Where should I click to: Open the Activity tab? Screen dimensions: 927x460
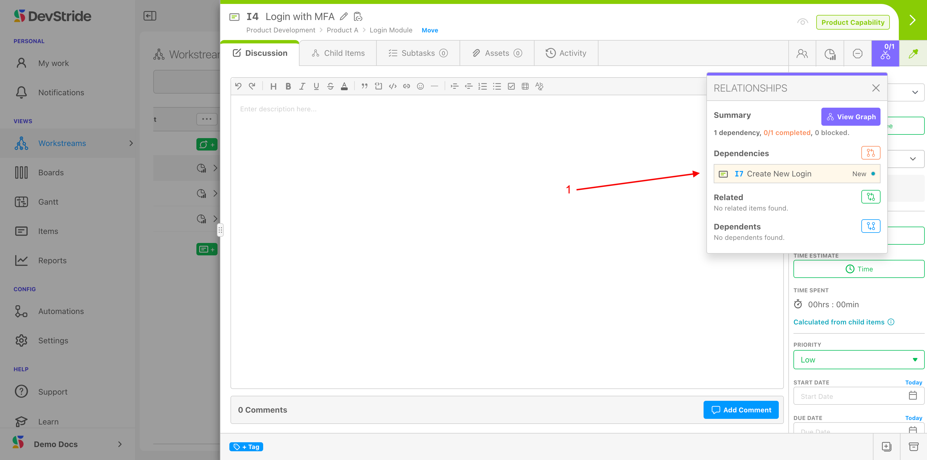point(566,53)
